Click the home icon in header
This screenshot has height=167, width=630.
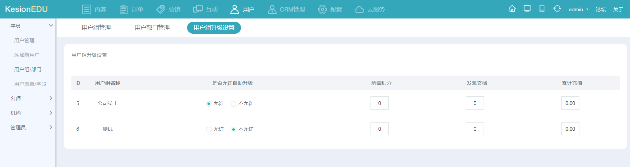tap(512, 9)
